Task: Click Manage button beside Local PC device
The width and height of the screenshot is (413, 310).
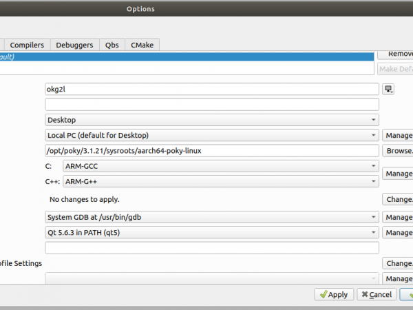Action: (399, 135)
